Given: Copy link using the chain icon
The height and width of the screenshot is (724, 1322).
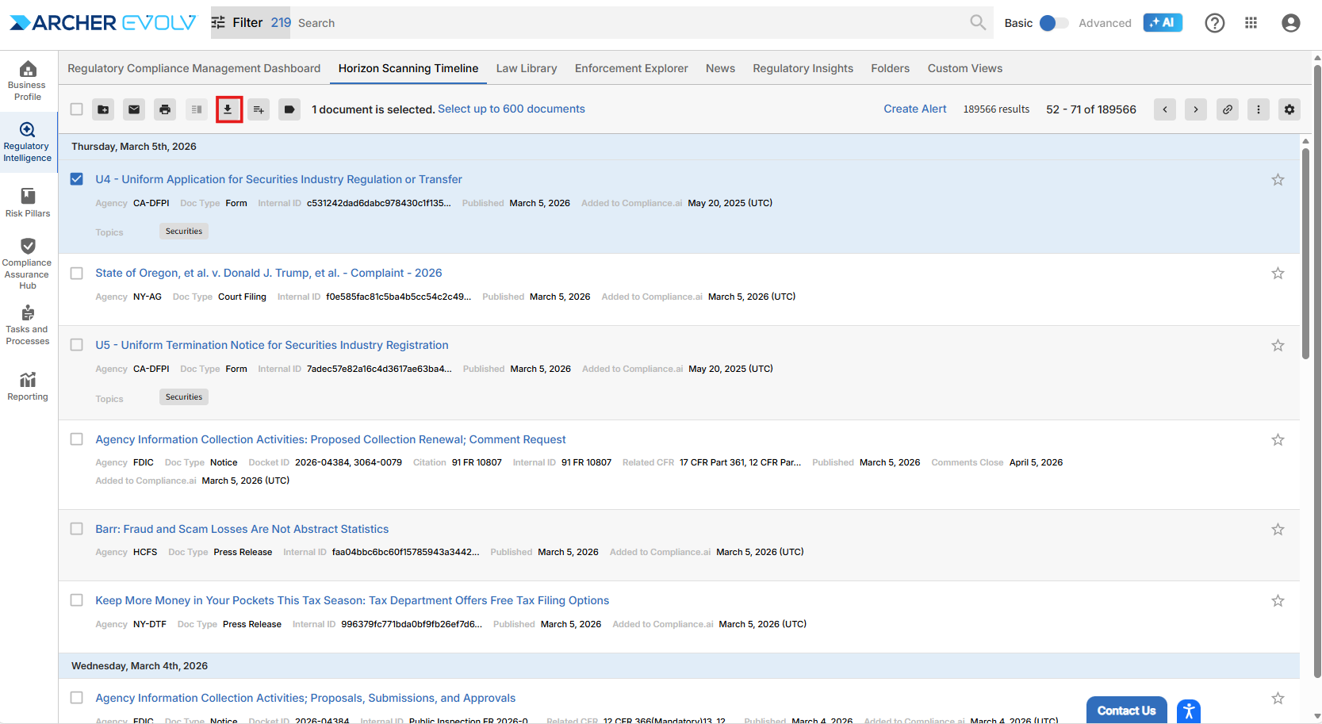Looking at the screenshot, I should coord(1227,109).
